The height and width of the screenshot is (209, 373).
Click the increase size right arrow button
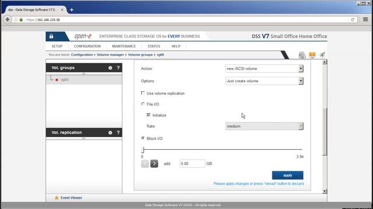pyautogui.click(x=154, y=164)
